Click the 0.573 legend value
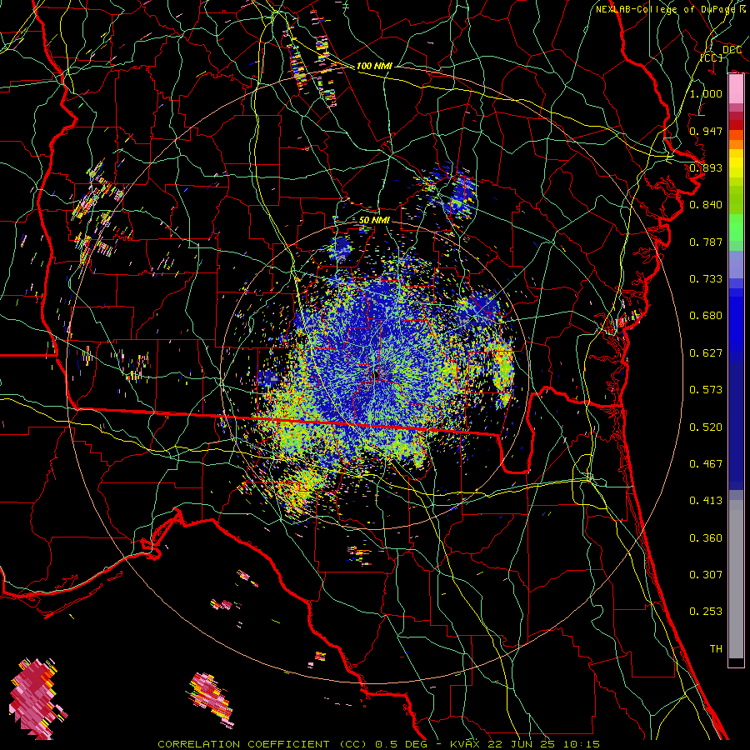This screenshot has height=750, width=750. (706, 390)
